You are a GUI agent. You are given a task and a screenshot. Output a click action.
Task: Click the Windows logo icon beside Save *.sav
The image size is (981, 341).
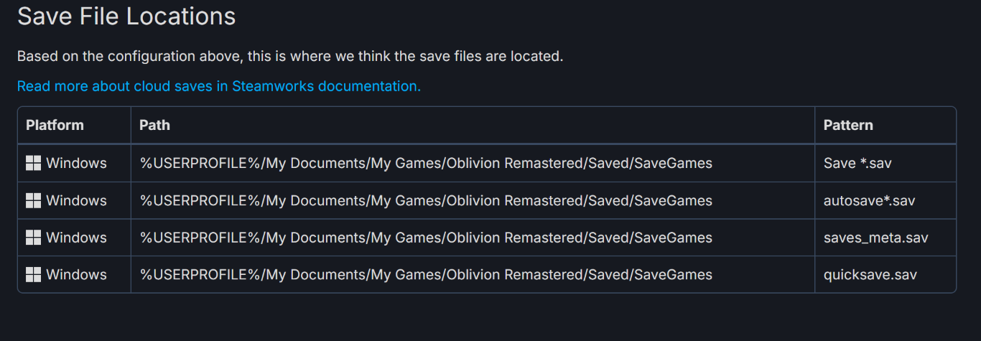tap(33, 164)
